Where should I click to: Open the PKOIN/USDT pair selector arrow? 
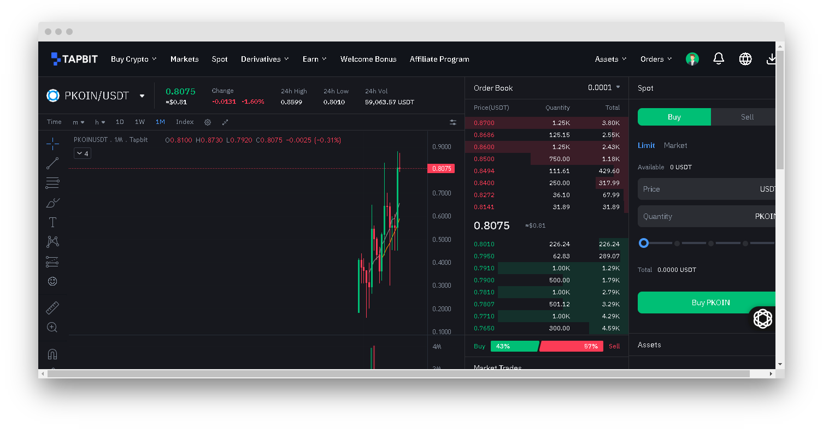[142, 96]
